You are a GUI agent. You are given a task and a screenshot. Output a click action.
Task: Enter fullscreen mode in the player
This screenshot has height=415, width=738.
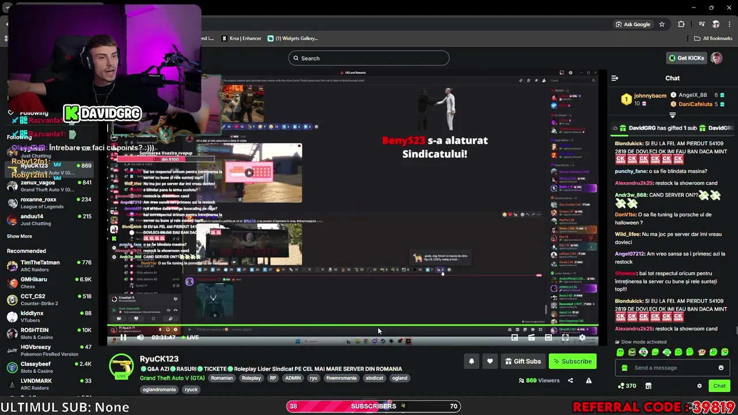(x=565, y=338)
